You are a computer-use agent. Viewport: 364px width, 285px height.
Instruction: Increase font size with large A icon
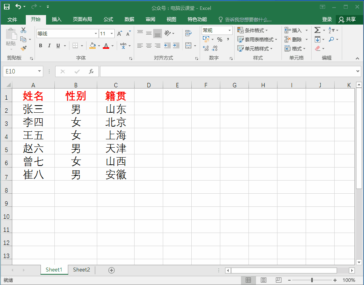pyautogui.click(x=119, y=34)
